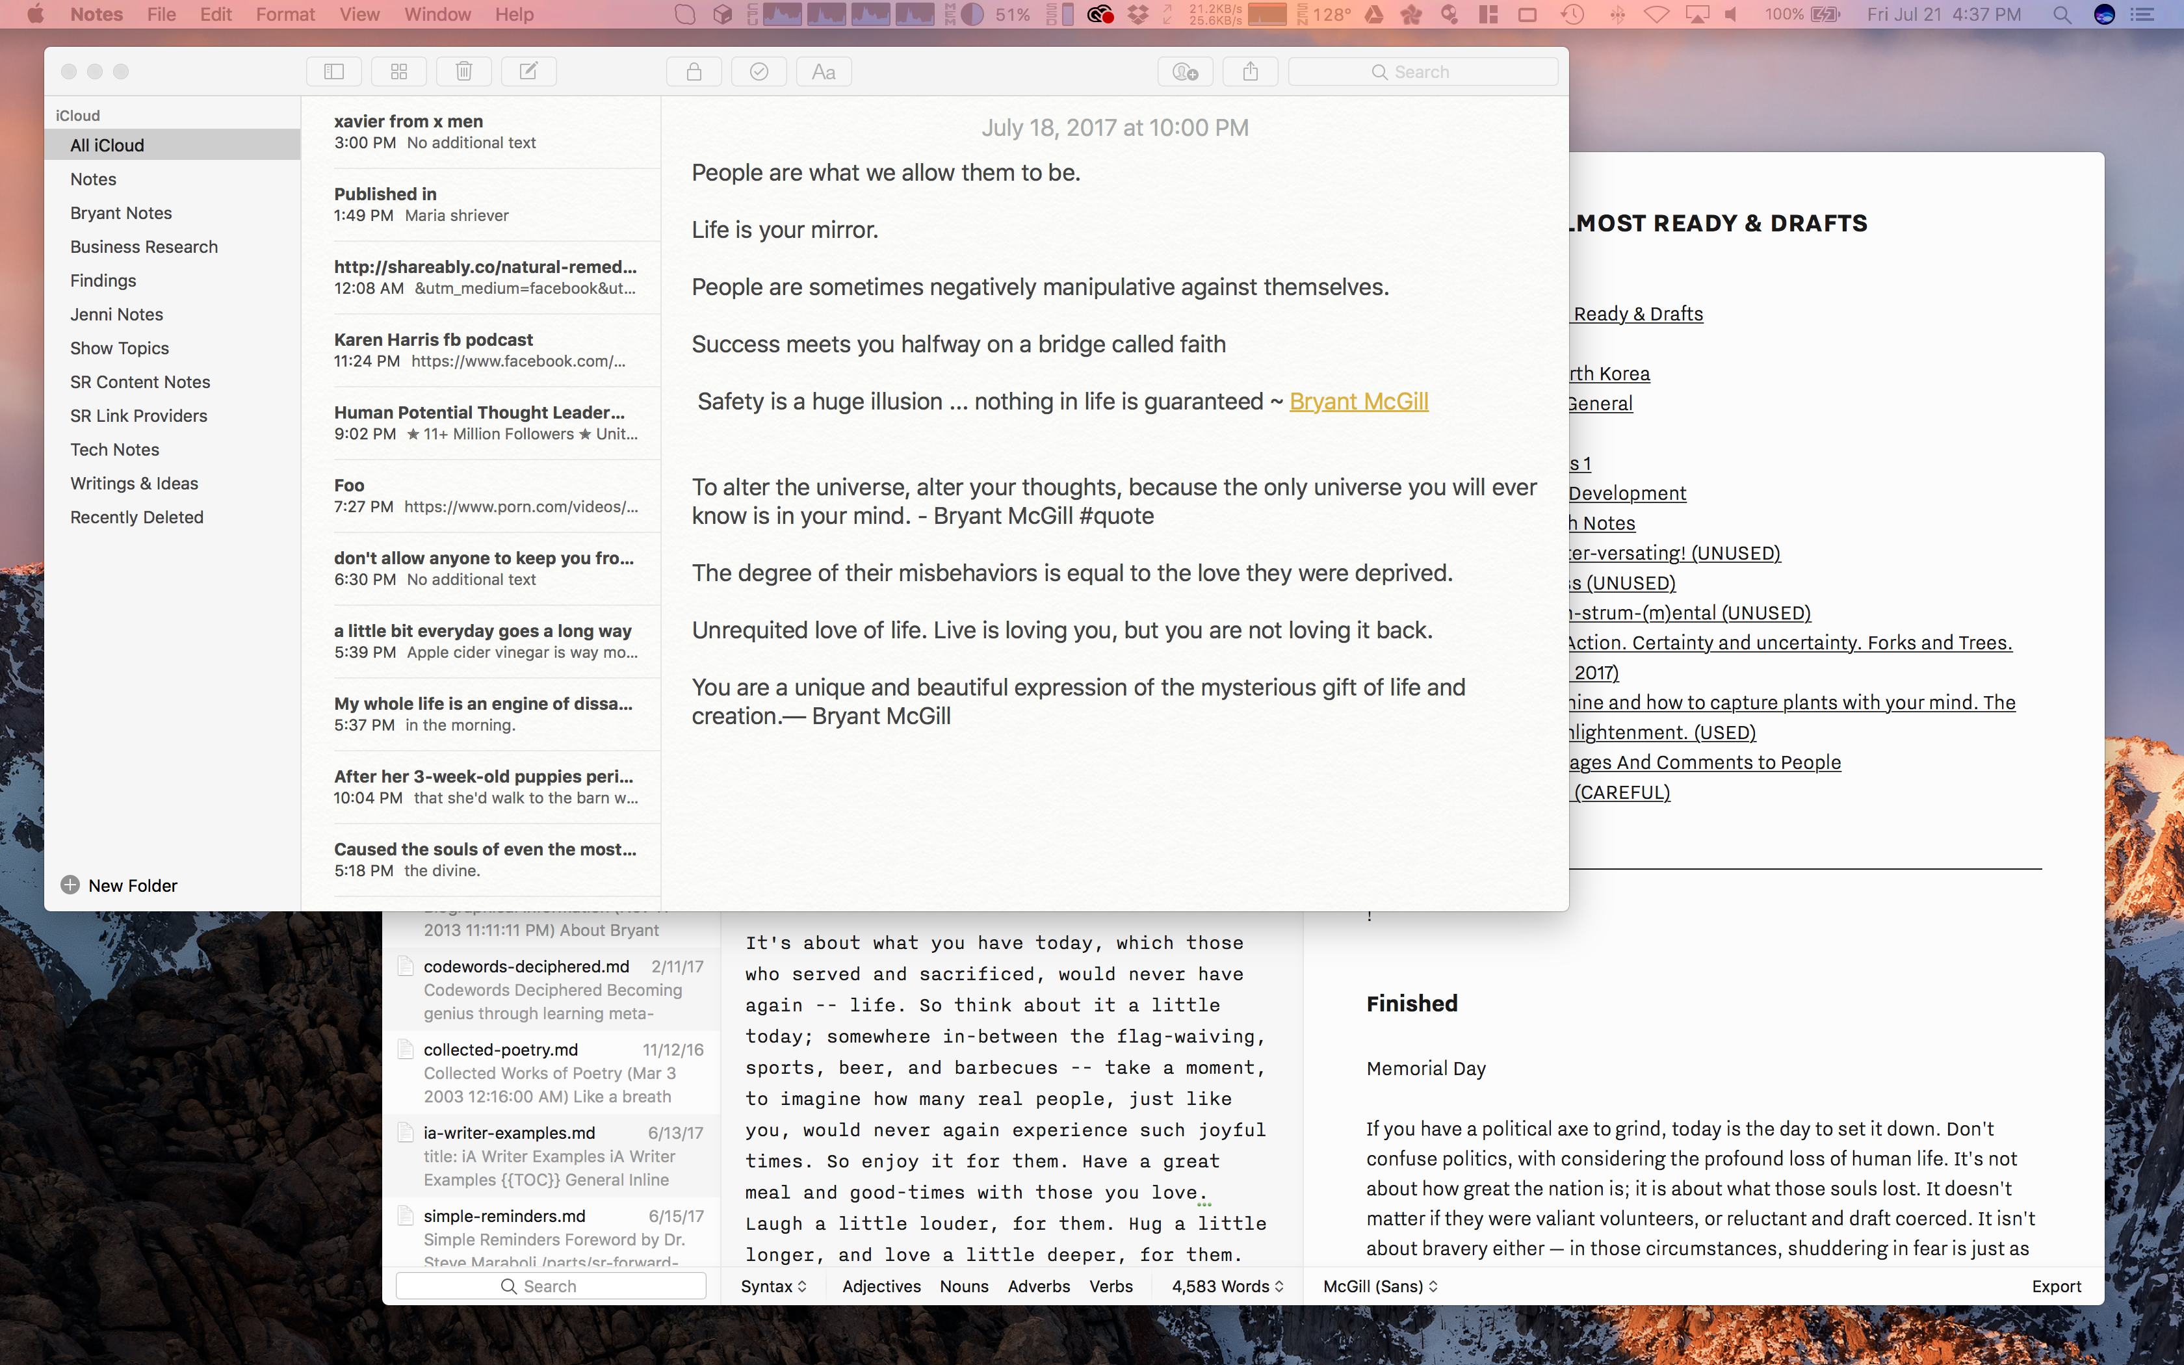The image size is (2184, 1365).
Task: Toggle the folders sidebar button in Notes toolbar
Action: pyautogui.click(x=334, y=71)
